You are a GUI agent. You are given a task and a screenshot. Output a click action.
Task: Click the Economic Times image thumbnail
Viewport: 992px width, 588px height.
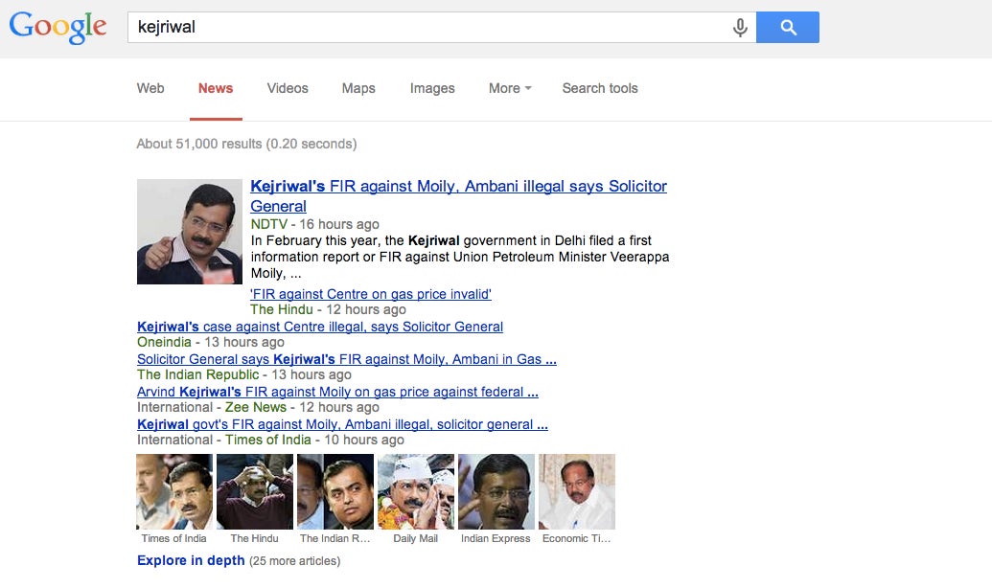click(576, 491)
